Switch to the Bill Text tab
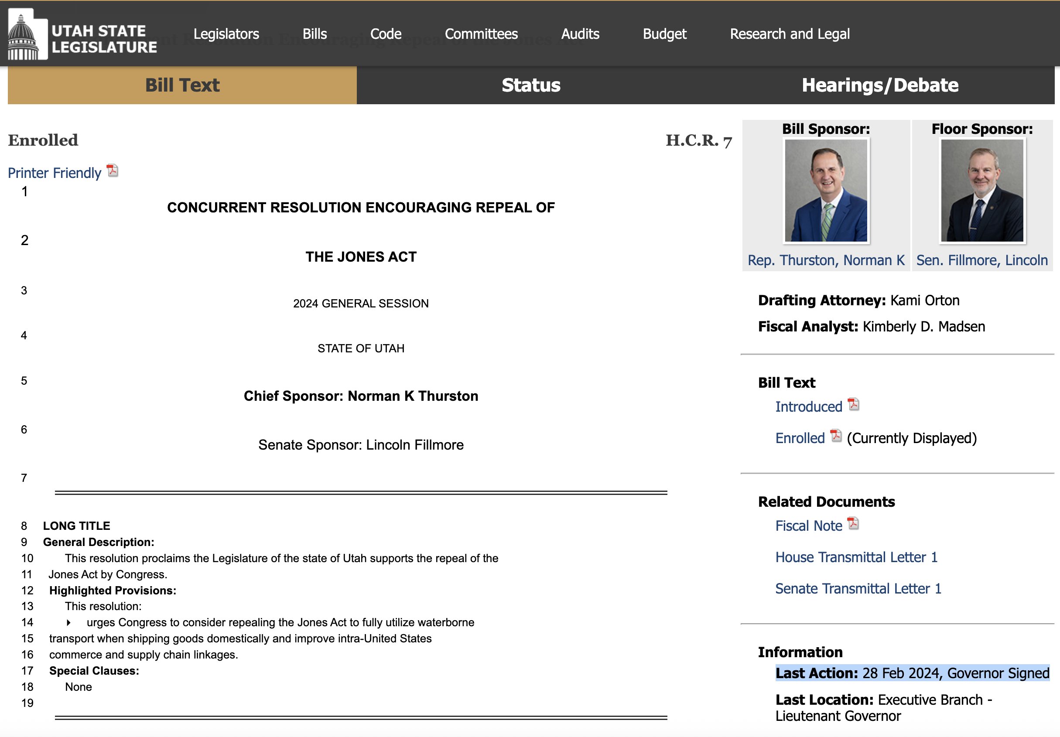The height and width of the screenshot is (737, 1060). [x=182, y=85]
